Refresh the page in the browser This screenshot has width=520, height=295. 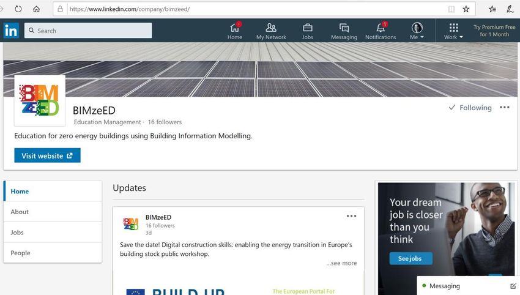18,9
